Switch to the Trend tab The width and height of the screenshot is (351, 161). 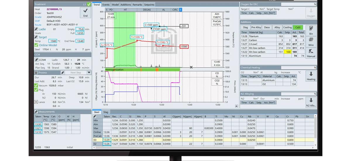(x=97, y=5)
